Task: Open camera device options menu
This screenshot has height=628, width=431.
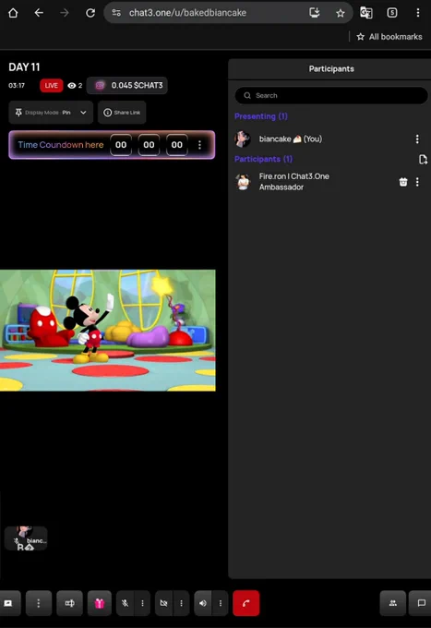Action: (181, 603)
